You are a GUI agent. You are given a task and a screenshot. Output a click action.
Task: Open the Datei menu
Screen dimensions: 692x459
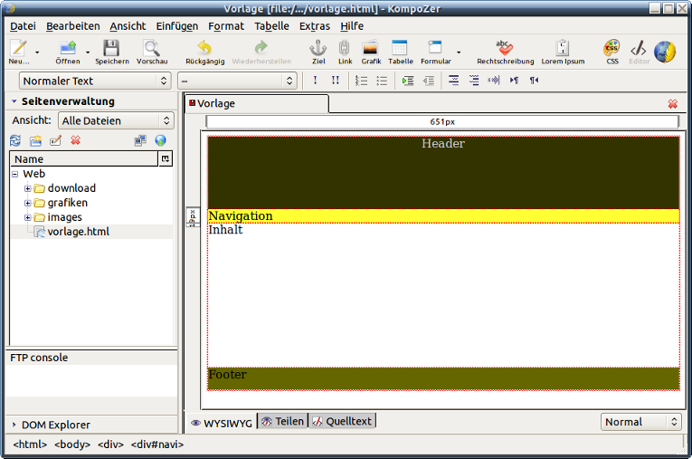[23, 26]
